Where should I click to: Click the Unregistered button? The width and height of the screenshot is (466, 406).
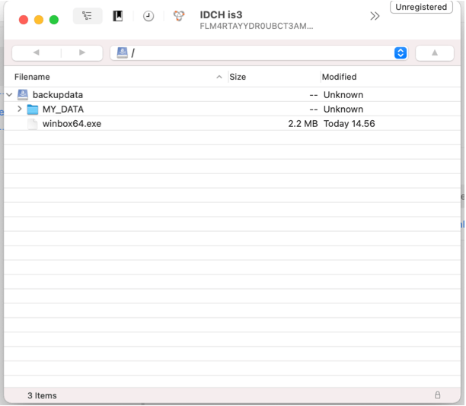pos(421,7)
